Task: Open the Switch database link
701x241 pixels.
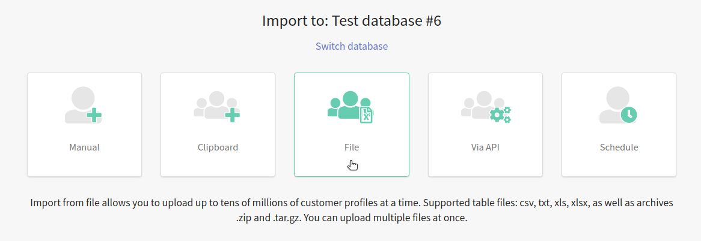Action: (352, 46)
